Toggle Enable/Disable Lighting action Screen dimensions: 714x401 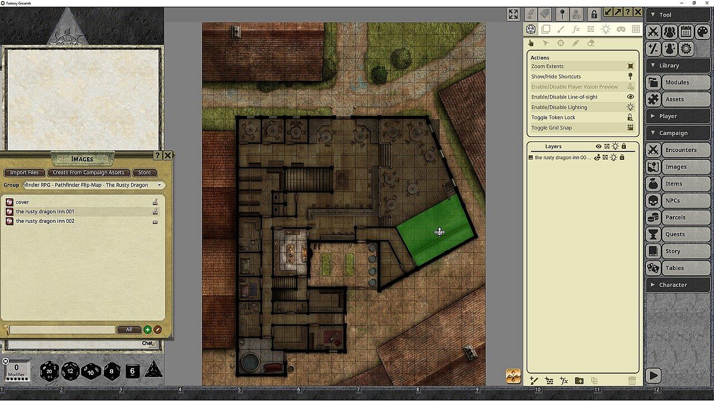[x=583, y=107]
